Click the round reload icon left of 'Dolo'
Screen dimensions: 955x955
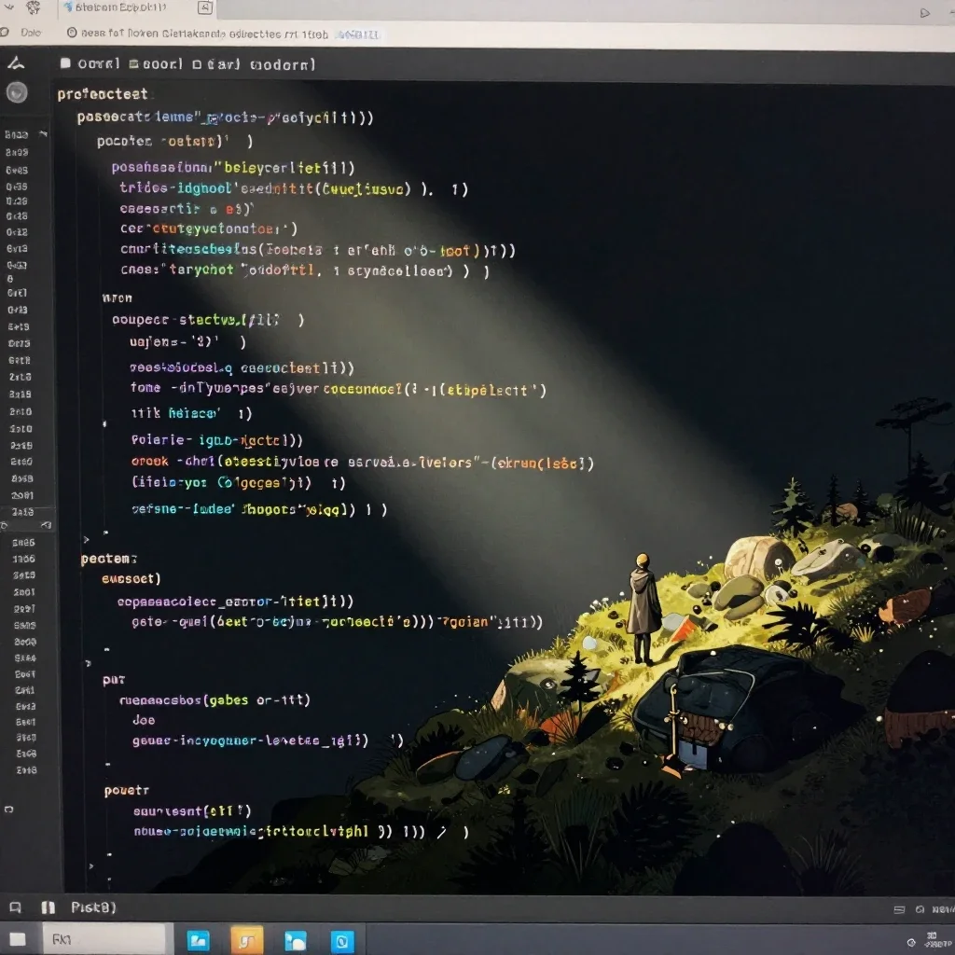(5, 33)
